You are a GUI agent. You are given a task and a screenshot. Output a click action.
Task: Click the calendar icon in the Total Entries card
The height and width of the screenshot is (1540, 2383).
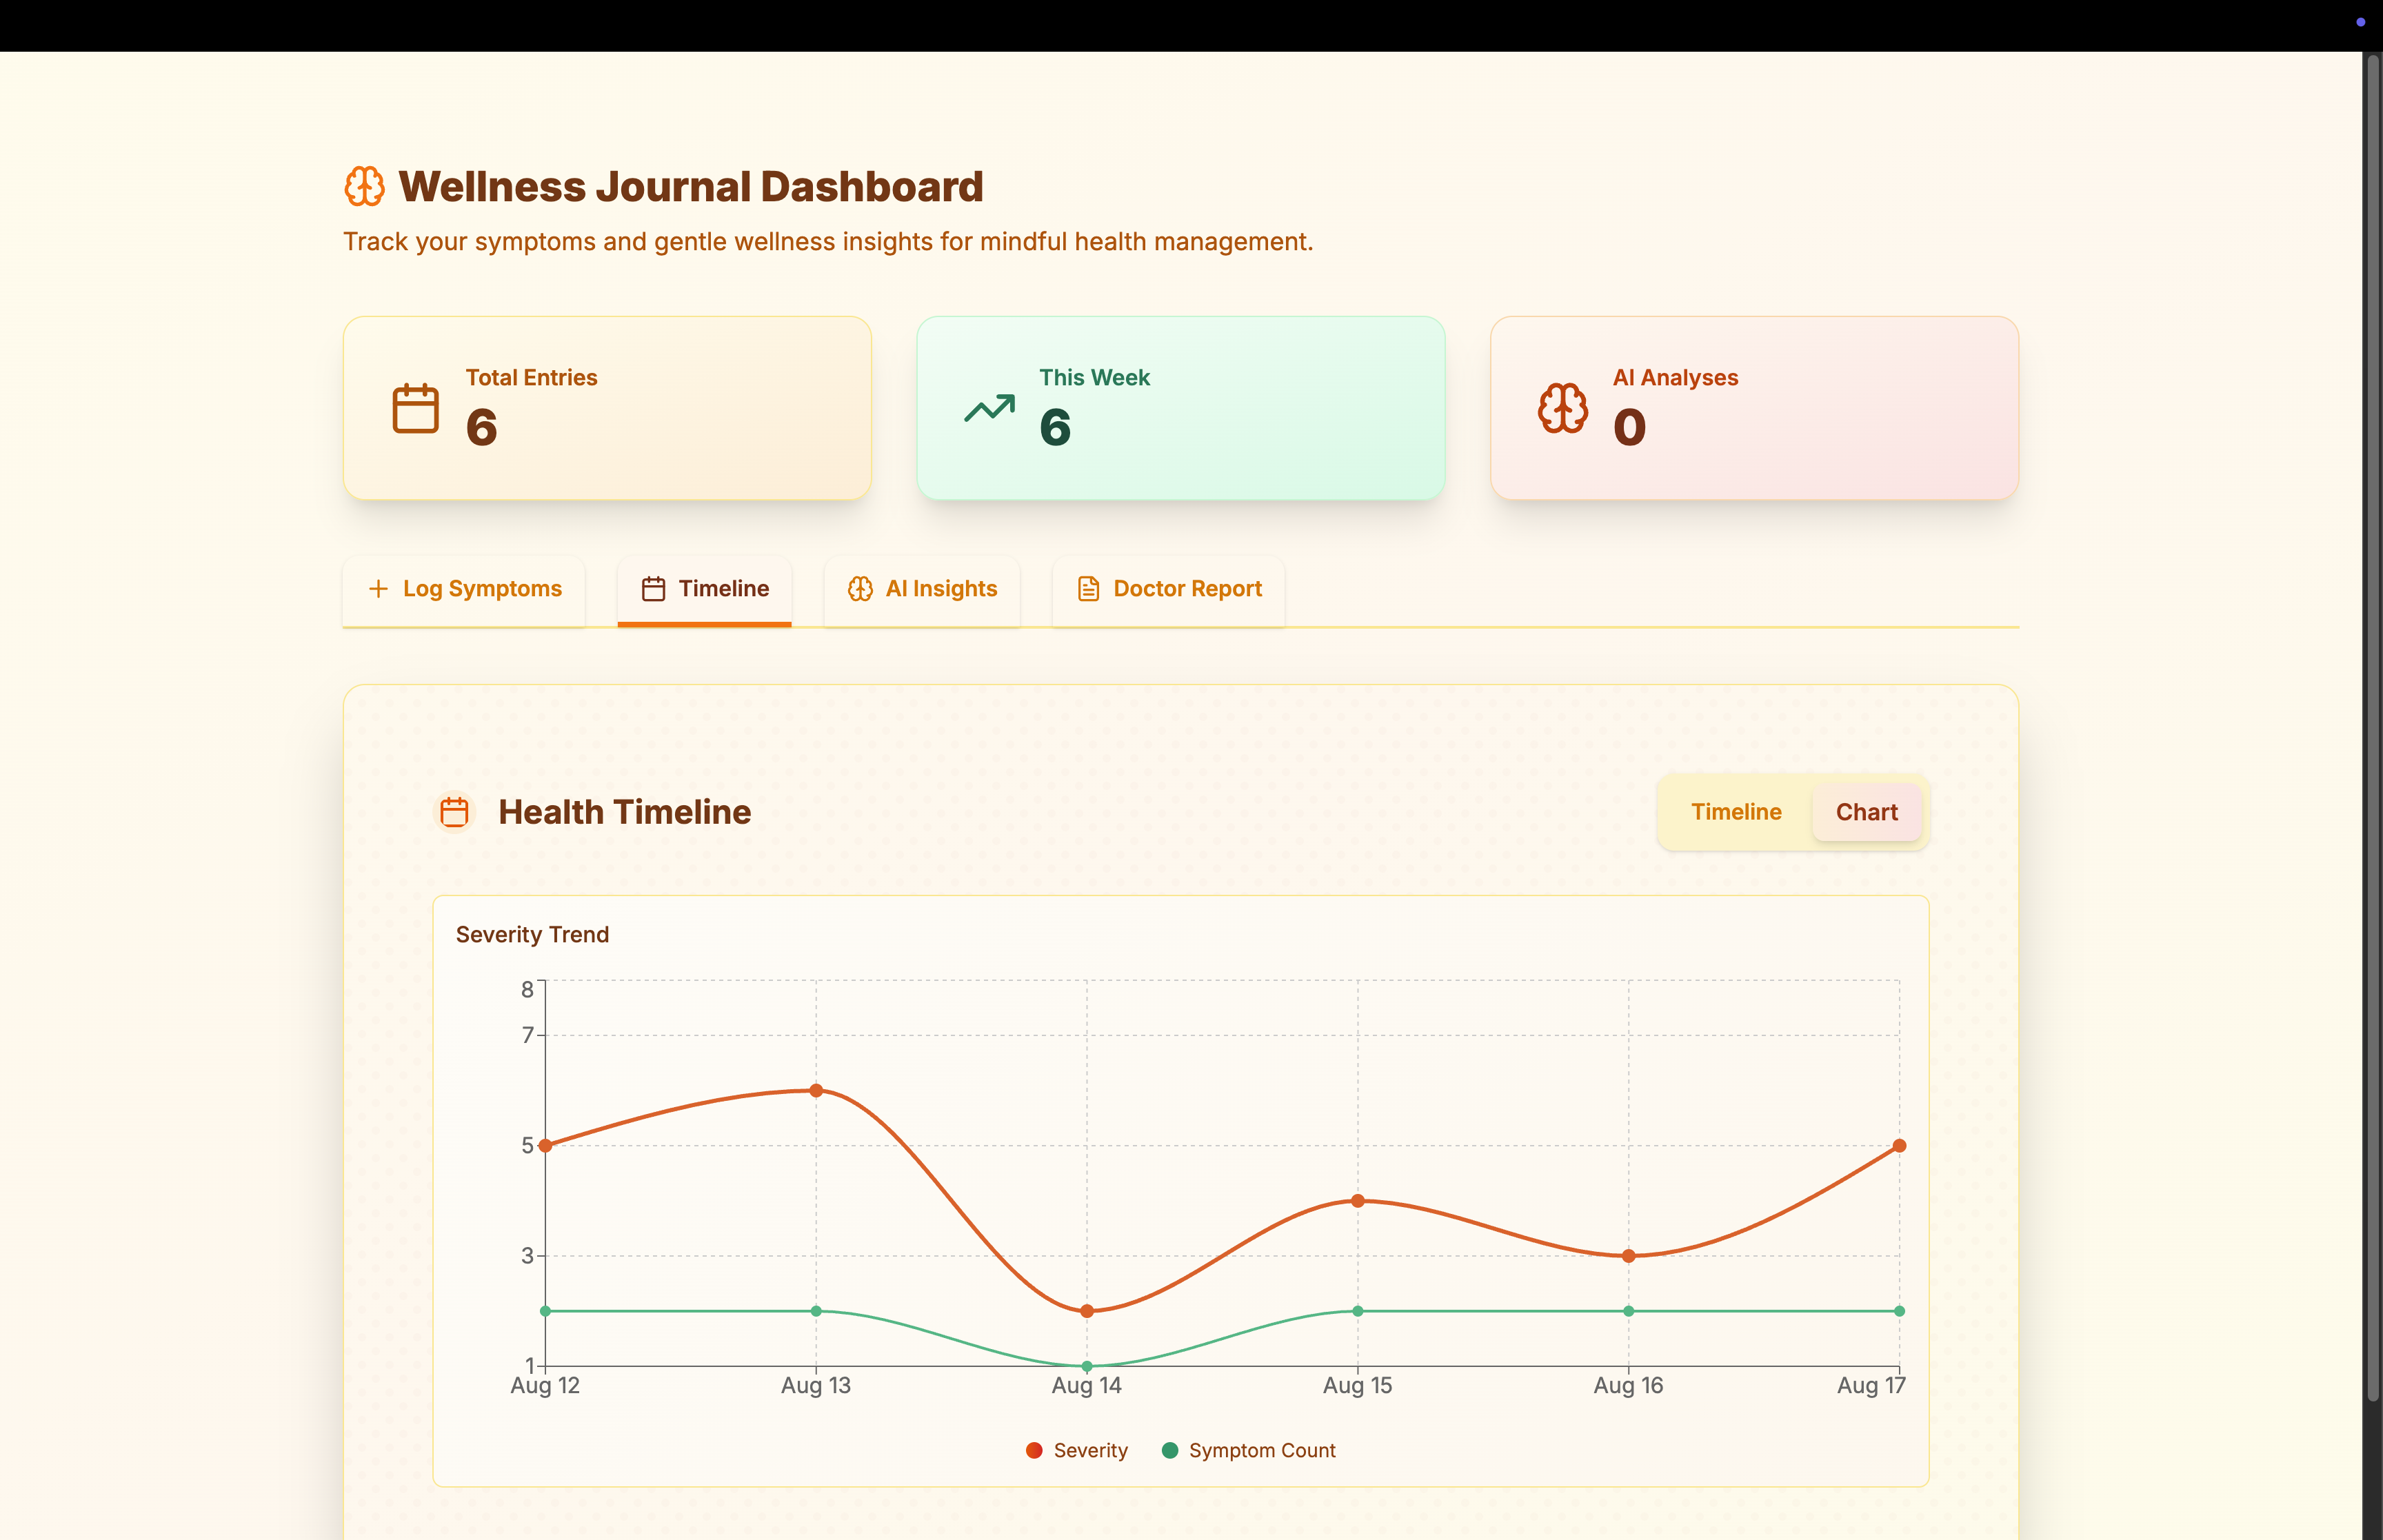pos(415,408)
